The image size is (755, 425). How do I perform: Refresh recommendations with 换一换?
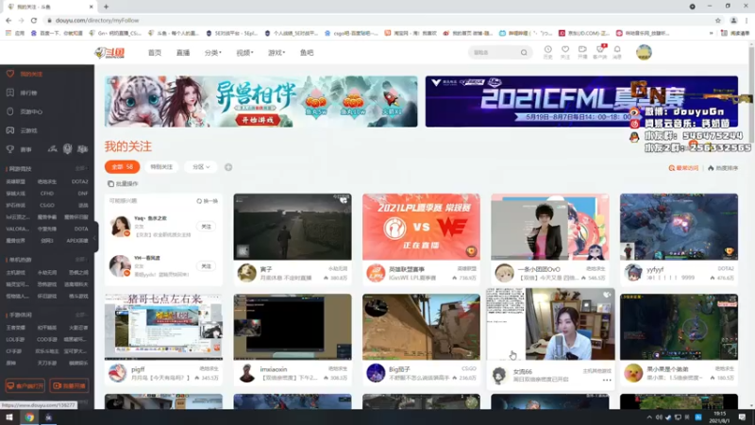(x=207, y=201)
